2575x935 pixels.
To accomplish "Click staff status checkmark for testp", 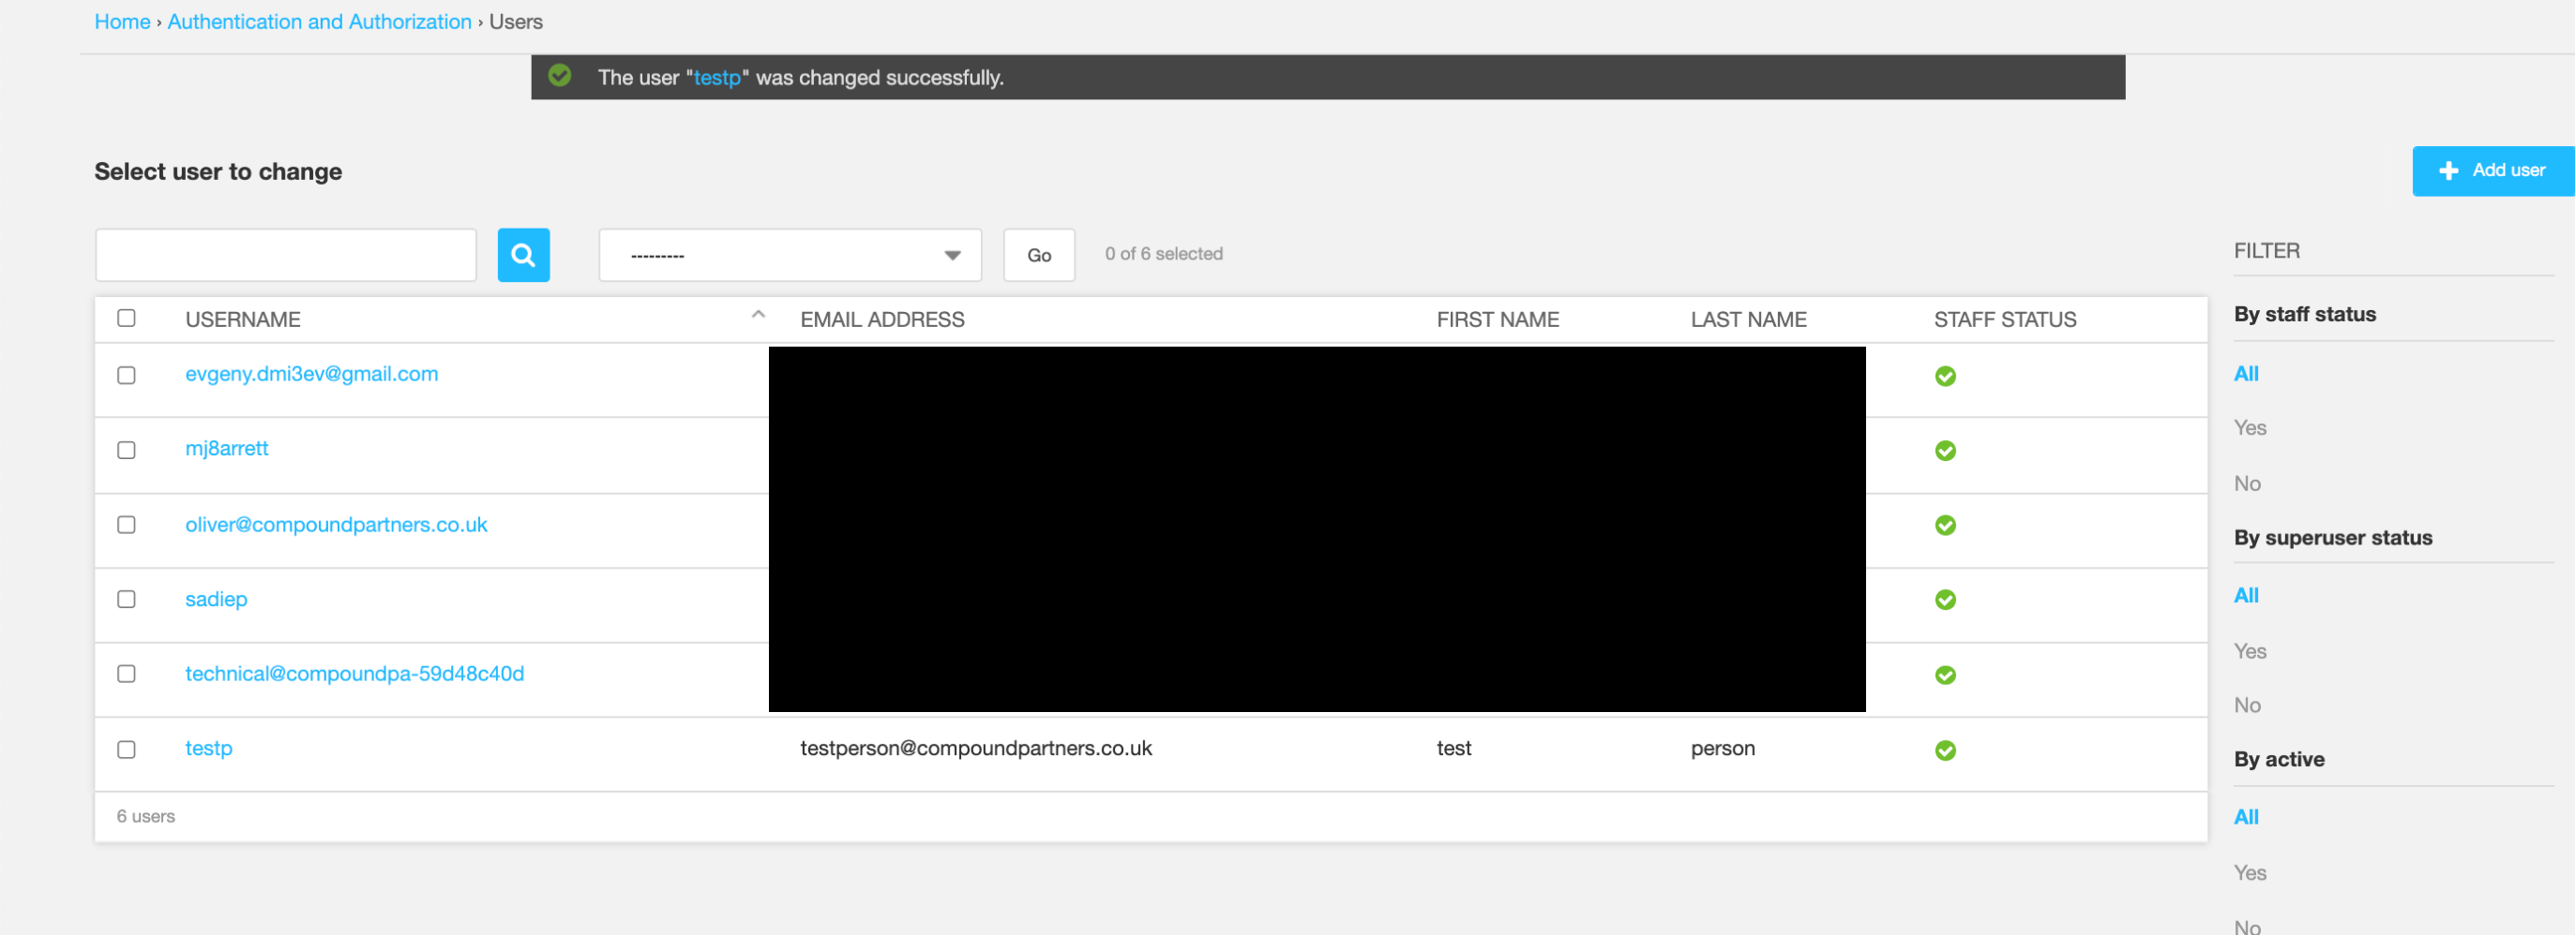I will tap(1945, 750).
